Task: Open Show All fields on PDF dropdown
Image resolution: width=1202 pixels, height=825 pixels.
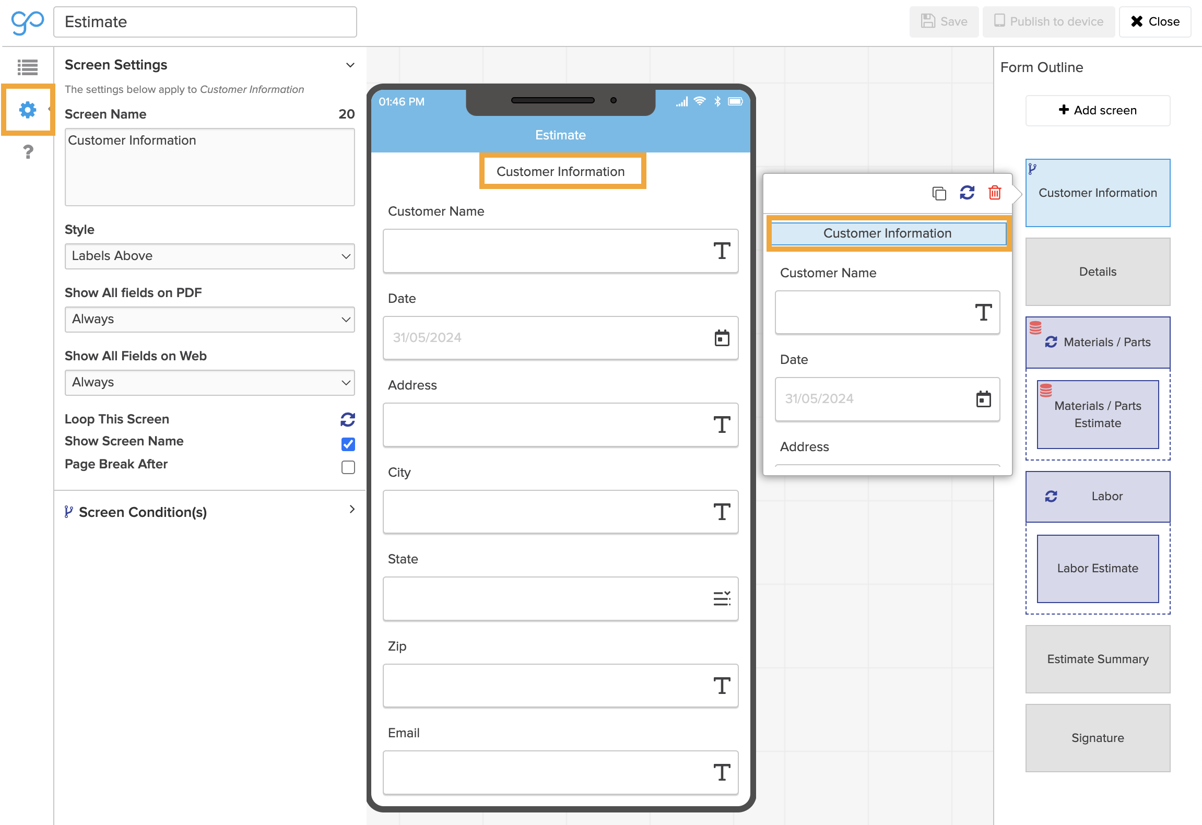Action: [x=209, y=319]
